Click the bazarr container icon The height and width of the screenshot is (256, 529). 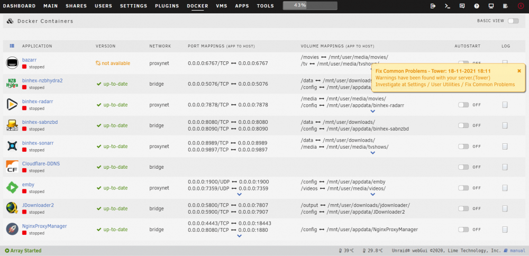tap(12, 63)
